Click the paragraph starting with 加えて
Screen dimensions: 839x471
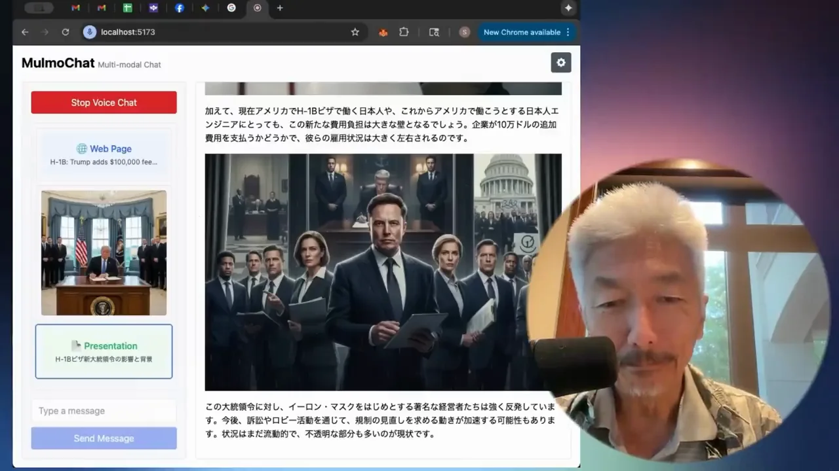(381, 124)
